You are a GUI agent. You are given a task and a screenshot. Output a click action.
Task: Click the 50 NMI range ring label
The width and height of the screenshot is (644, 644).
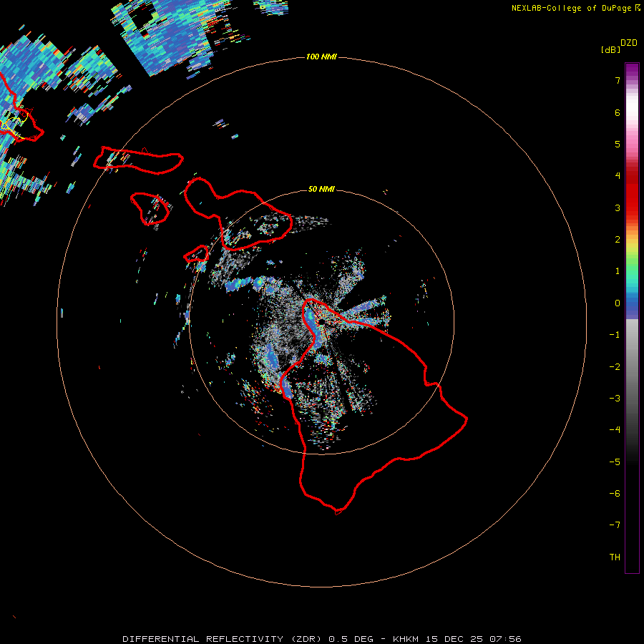point(321,189)
